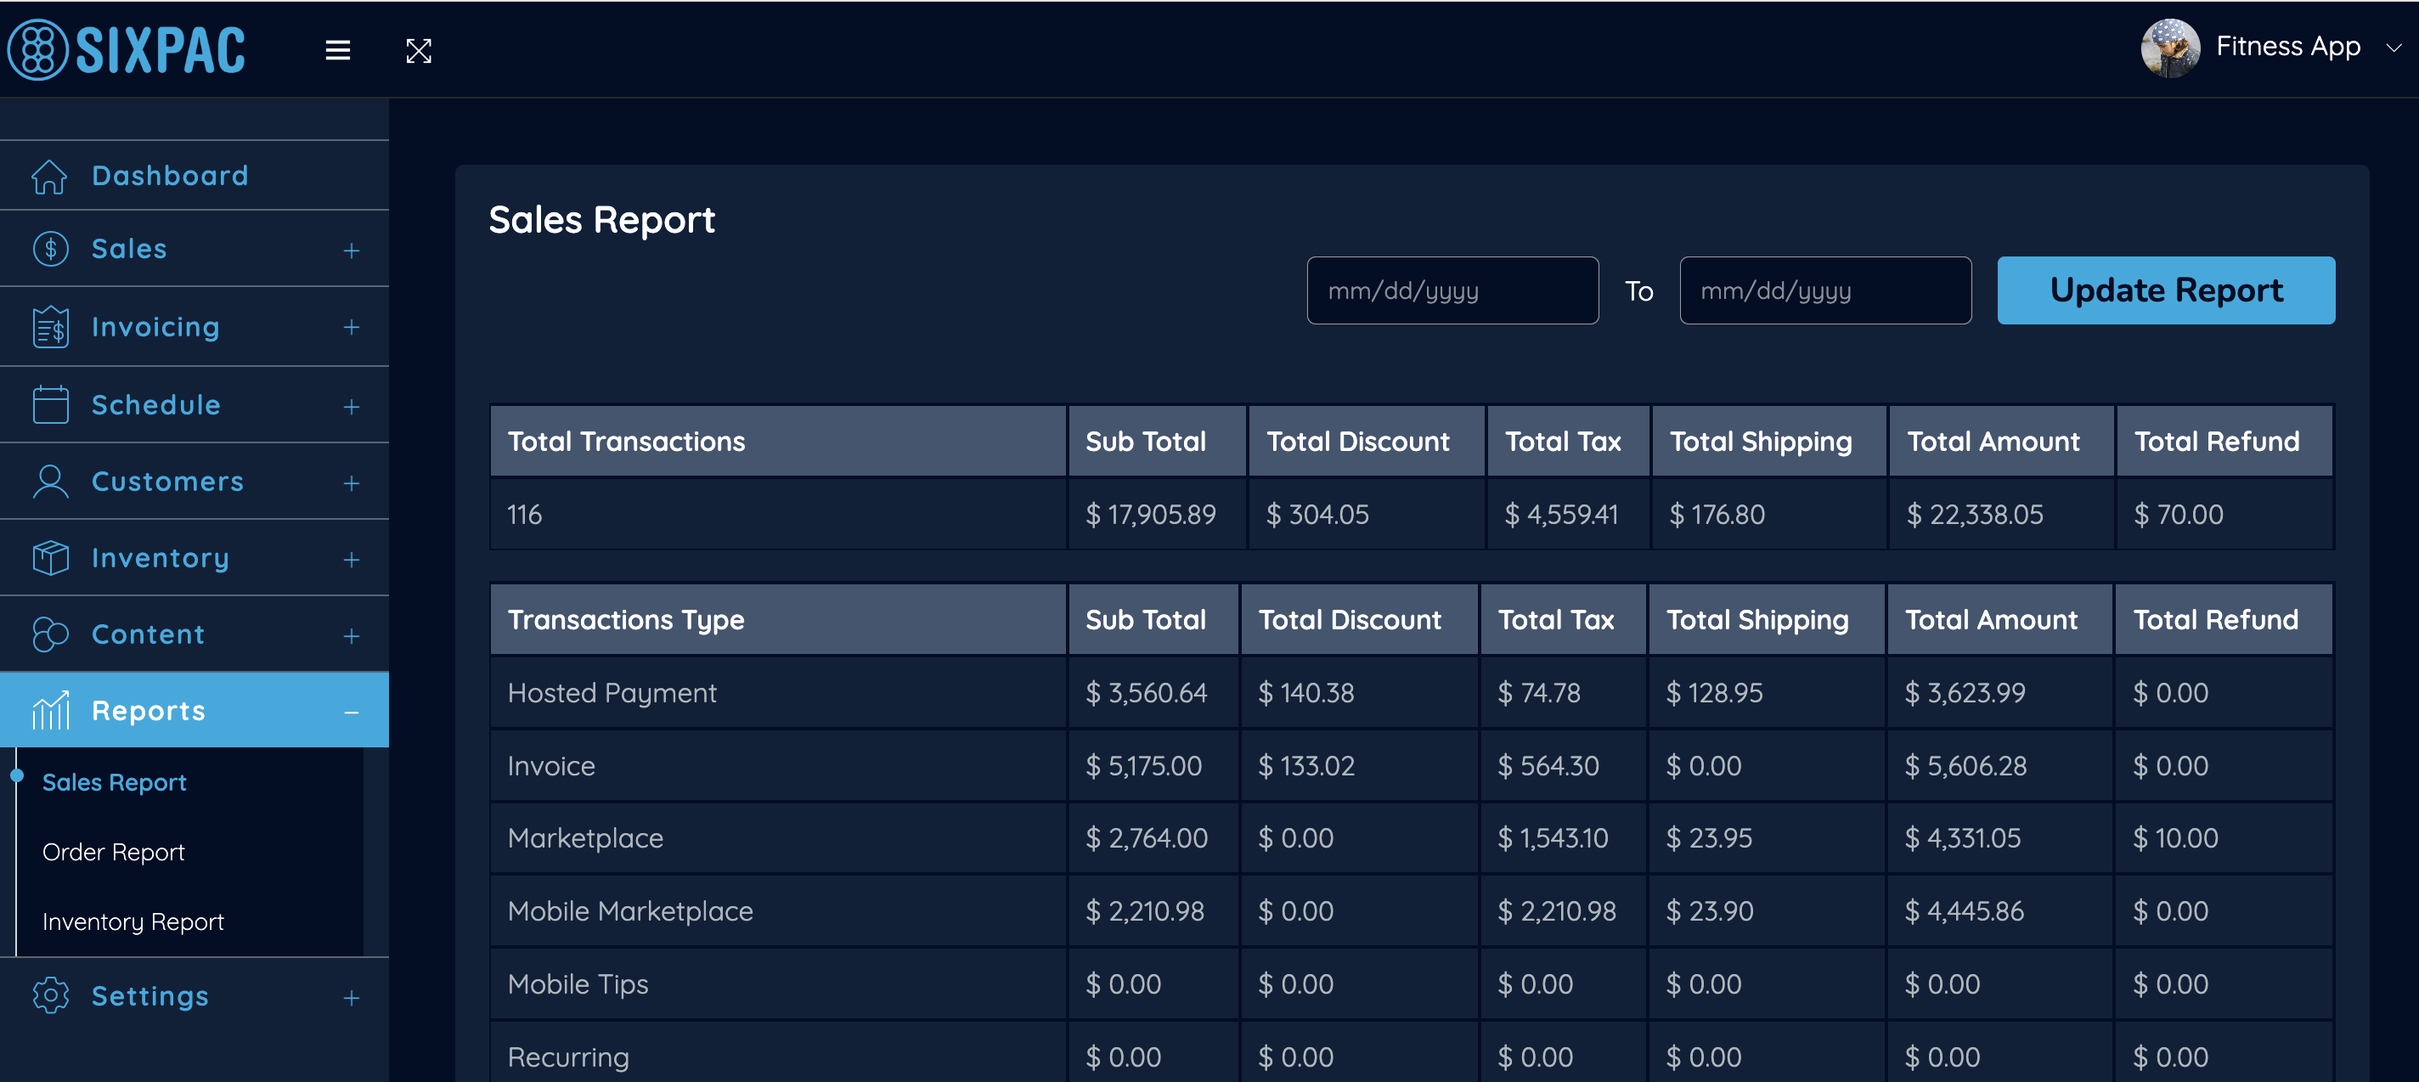
Task: Open the Inventory Report page
Action: 133,921
